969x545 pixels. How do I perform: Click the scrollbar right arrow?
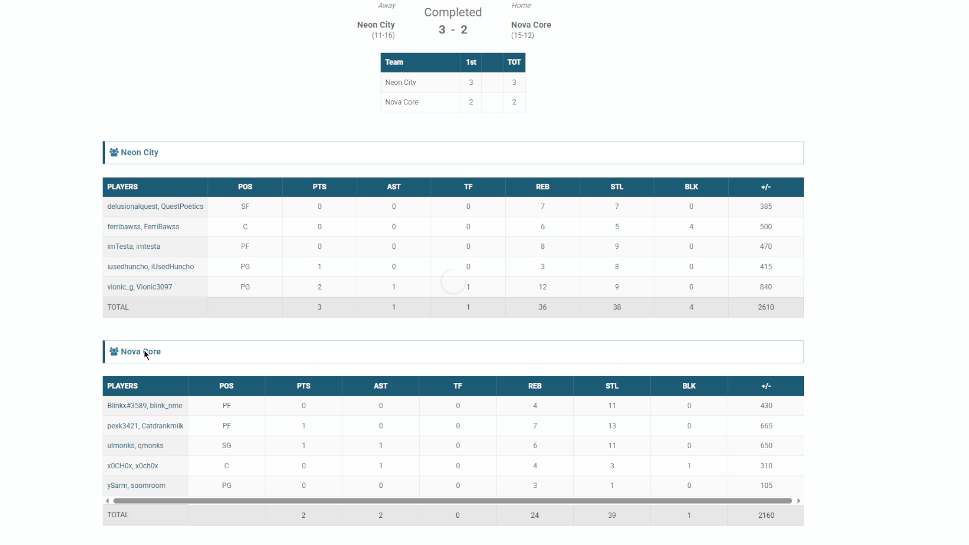pos(798,501)
